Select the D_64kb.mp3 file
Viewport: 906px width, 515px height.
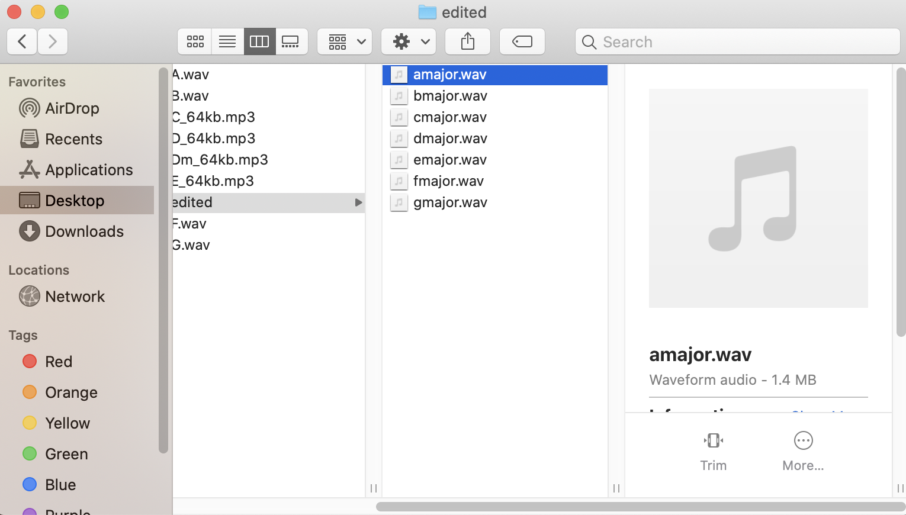(x=269, y=139)
